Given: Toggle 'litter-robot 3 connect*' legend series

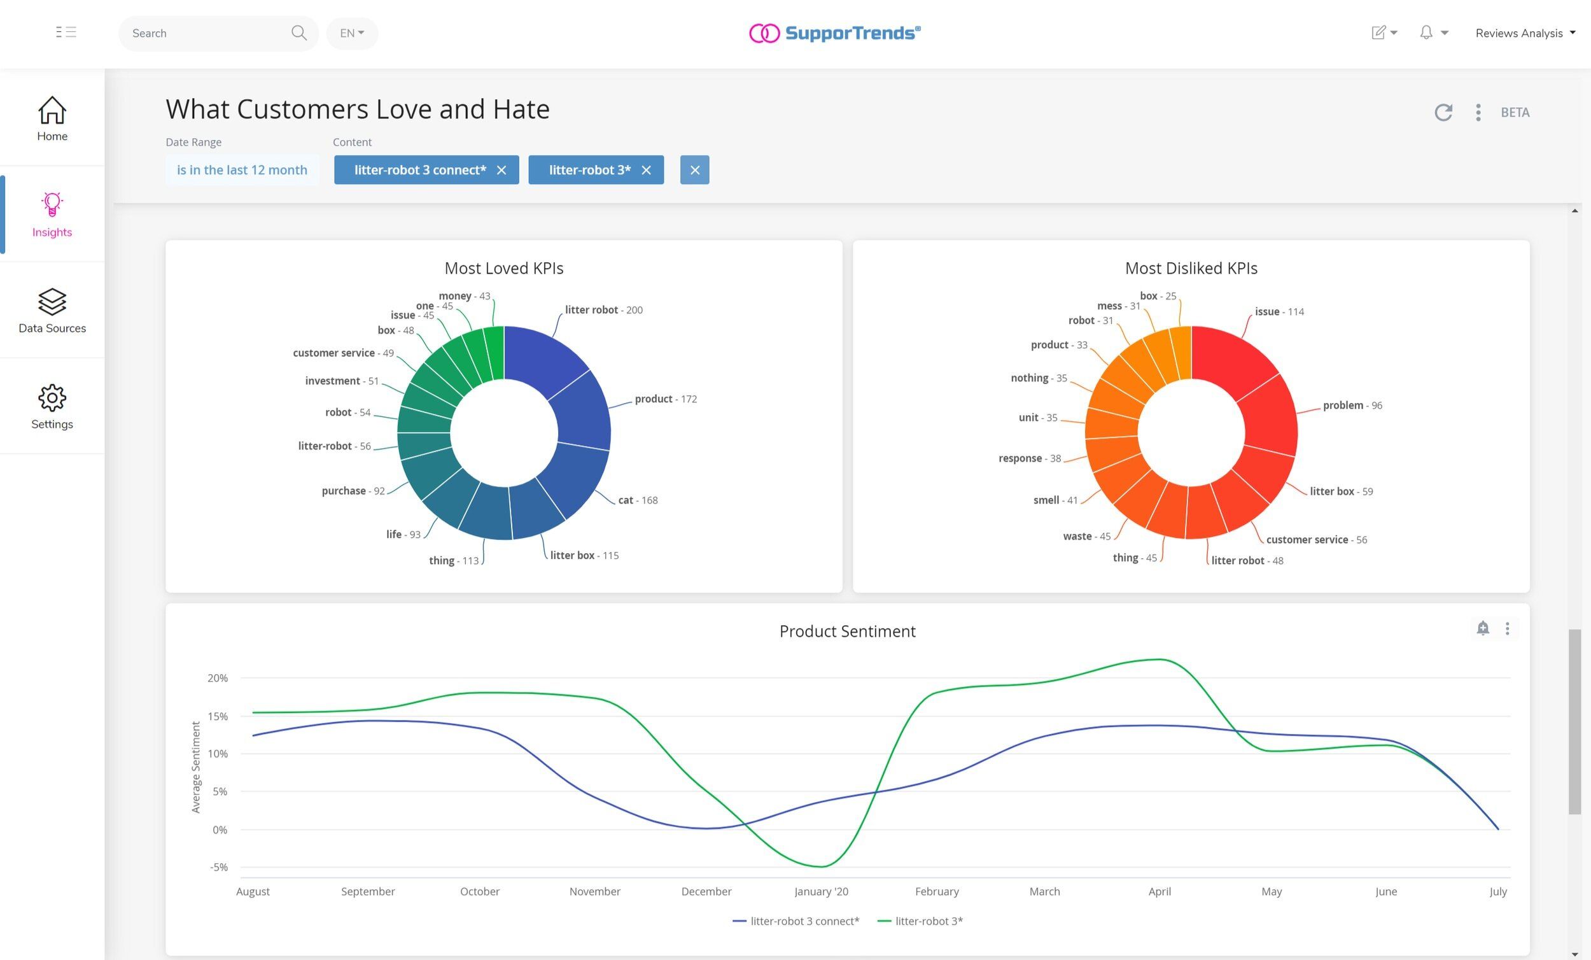Looking at the screenshot, I should [796, 921].
